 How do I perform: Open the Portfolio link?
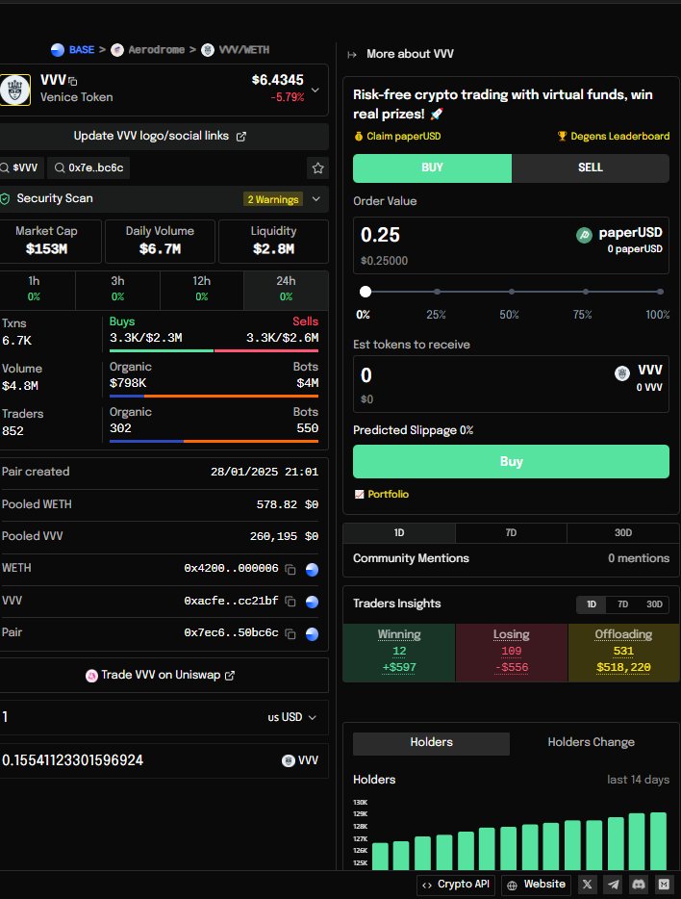click(x=382, y=494)
